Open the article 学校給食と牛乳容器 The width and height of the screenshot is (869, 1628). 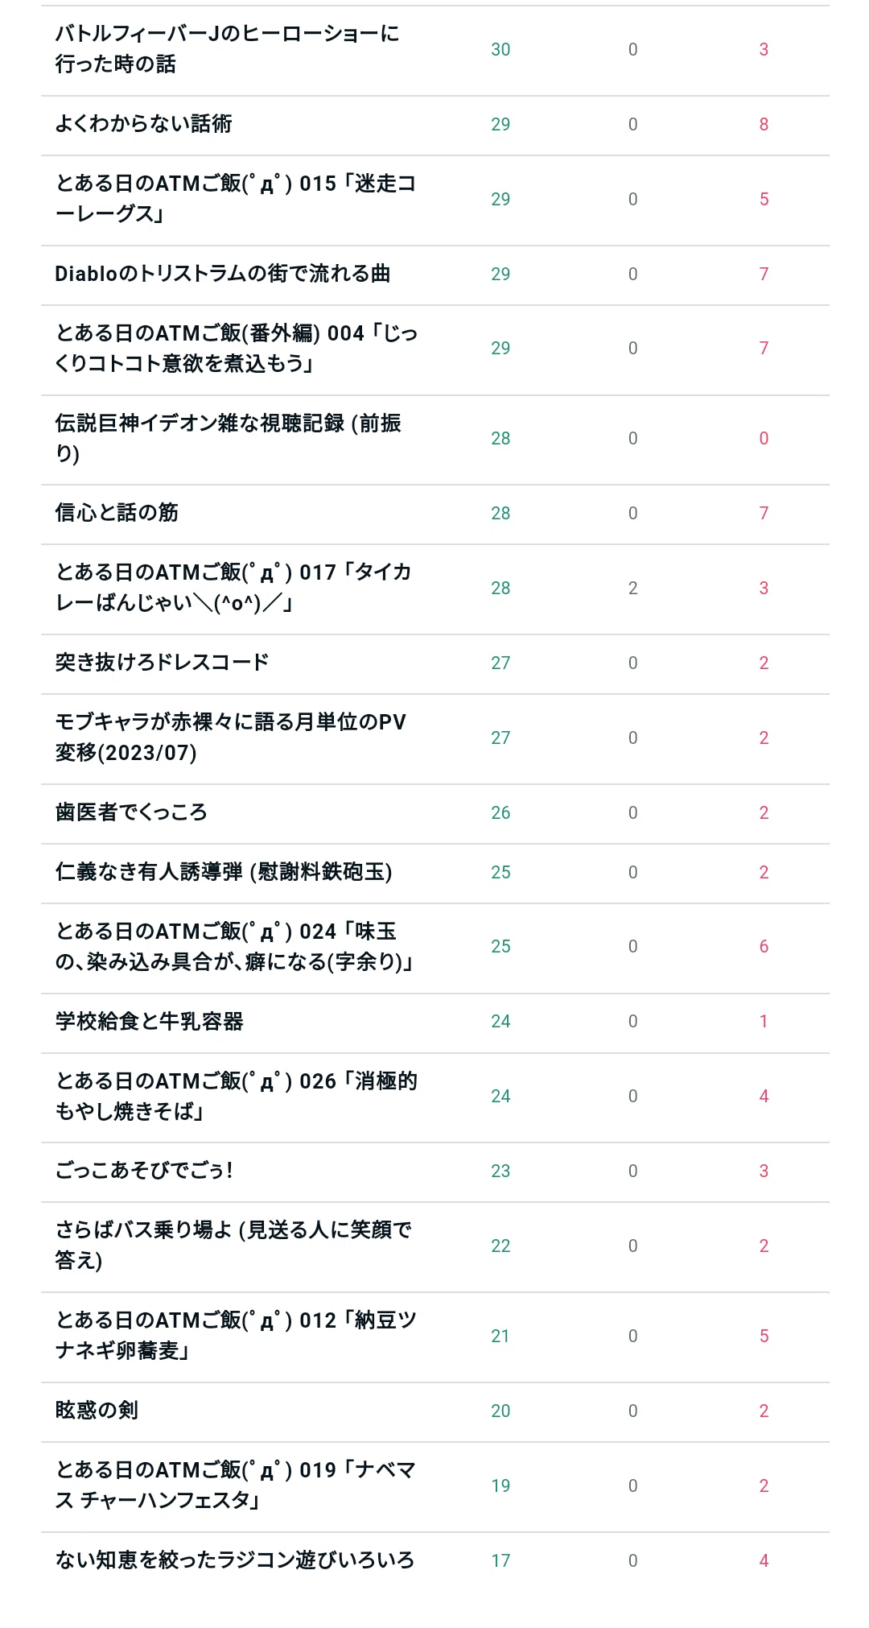pyautogui.click(x=149, y=1022)
